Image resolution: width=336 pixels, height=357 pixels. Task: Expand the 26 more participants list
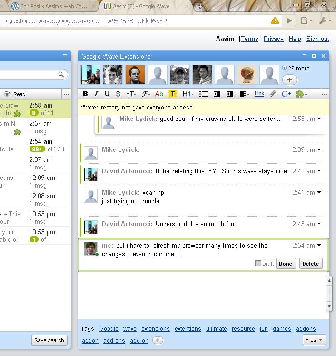pos(296,68)
